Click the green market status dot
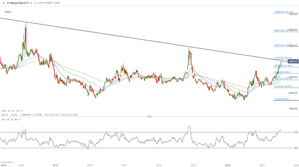Viewport: 299px width, 167px height. coord(8,3)
